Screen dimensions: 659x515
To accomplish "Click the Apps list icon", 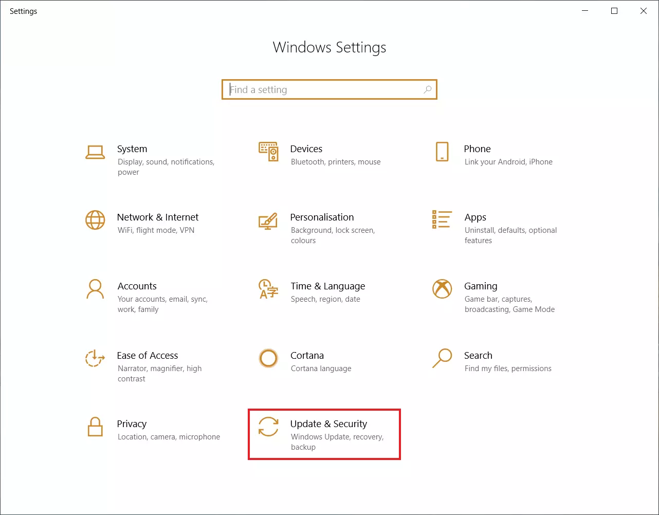I will click(442, 219).
